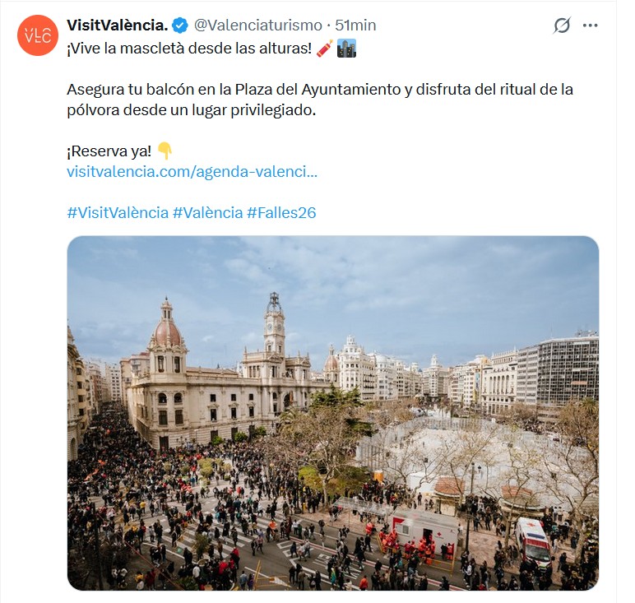The height and width of the screenshot is (603, 635).
Task: Open the Grok explain-post icon
Action: point(562,26)
